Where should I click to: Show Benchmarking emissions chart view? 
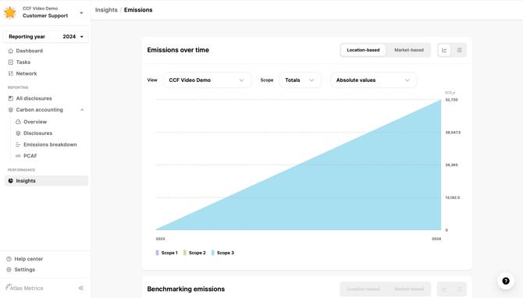pos(444,289)
